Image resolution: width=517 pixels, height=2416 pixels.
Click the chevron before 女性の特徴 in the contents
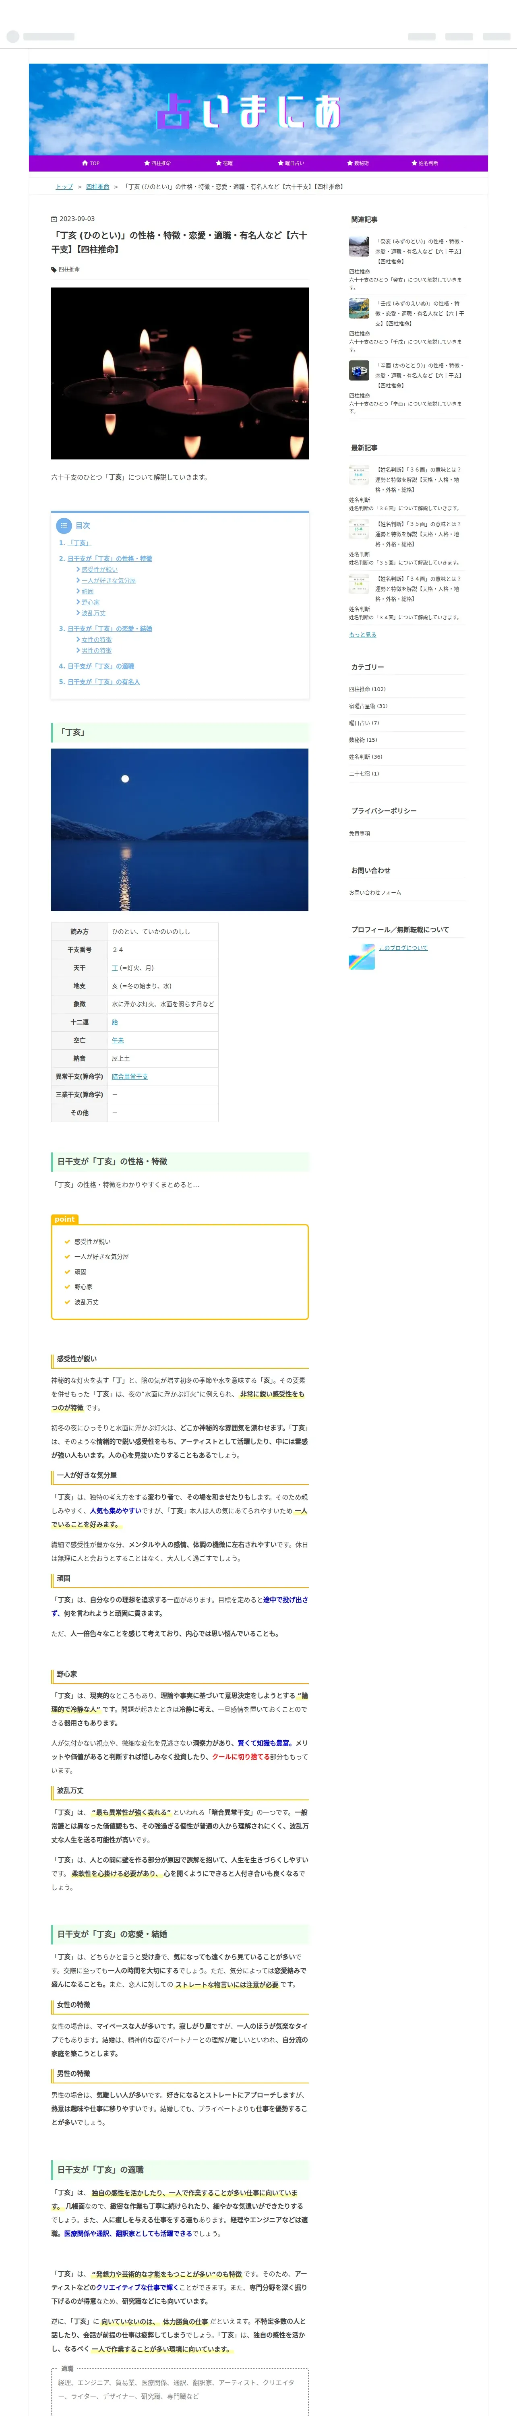[78, 640]
